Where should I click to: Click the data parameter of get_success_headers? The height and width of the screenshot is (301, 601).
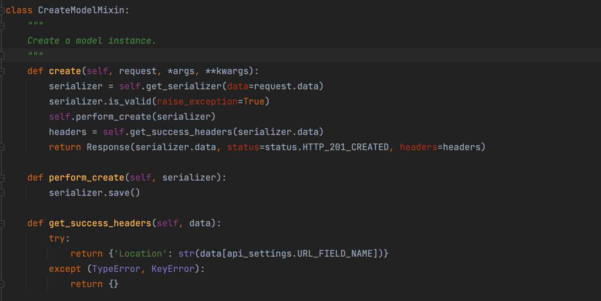[200, 224]
